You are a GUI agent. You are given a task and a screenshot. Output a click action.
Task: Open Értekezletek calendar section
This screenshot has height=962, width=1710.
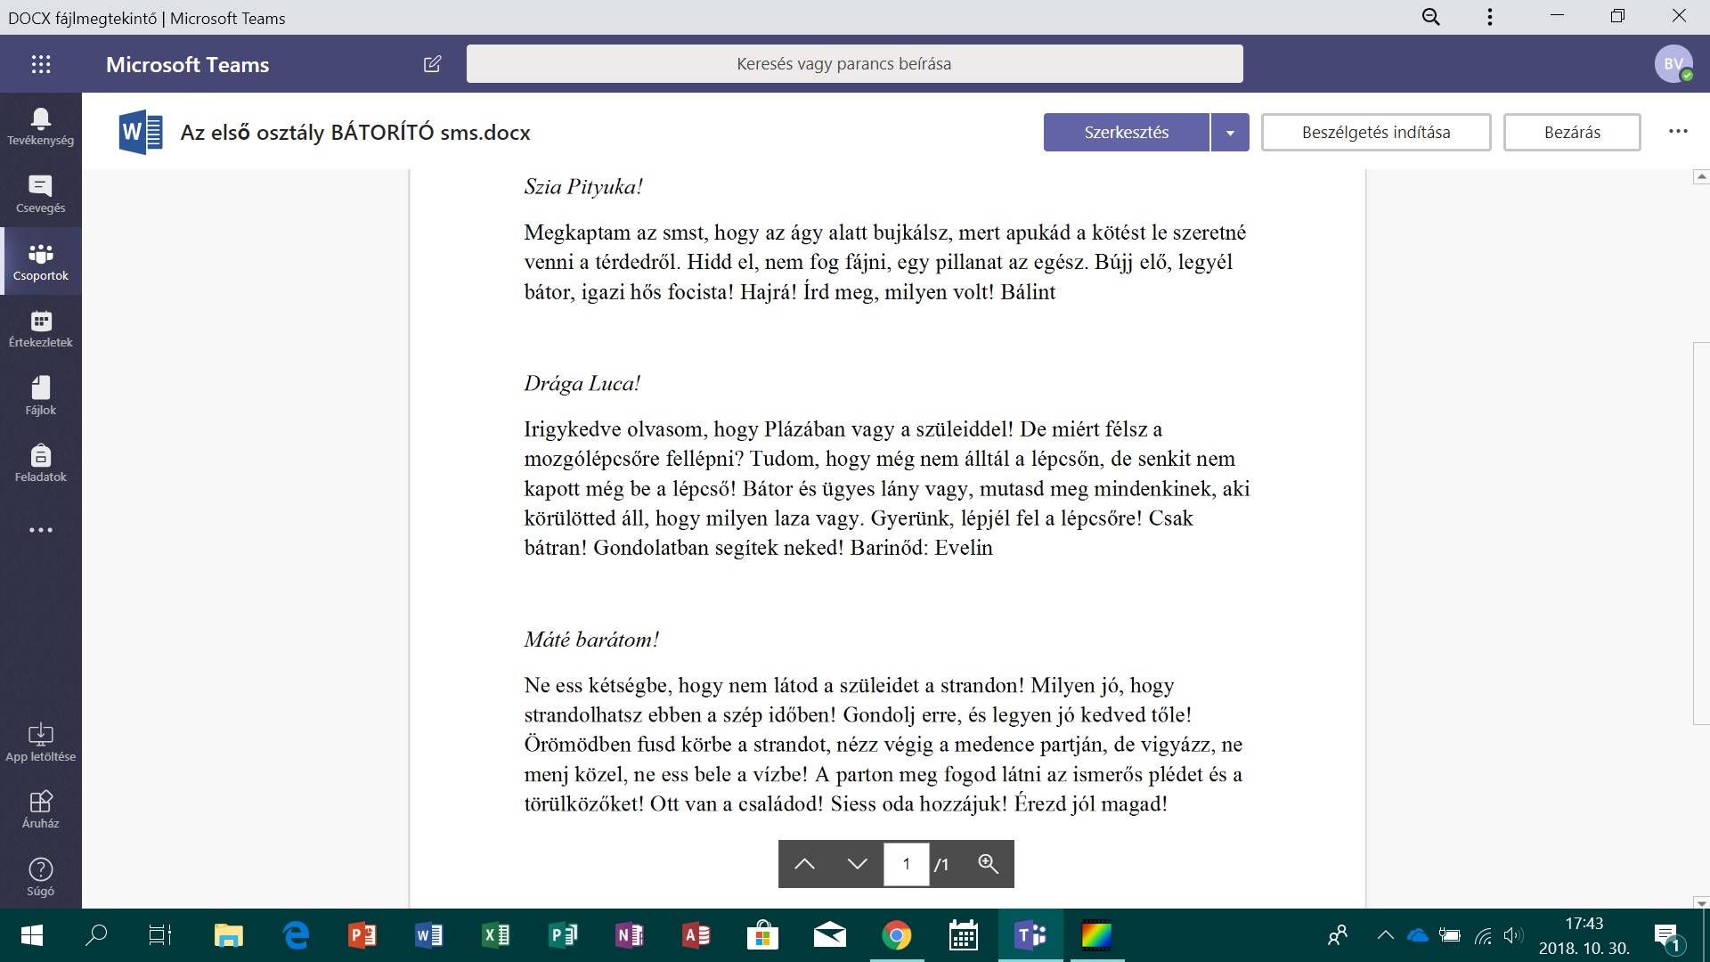coord(41,329)
